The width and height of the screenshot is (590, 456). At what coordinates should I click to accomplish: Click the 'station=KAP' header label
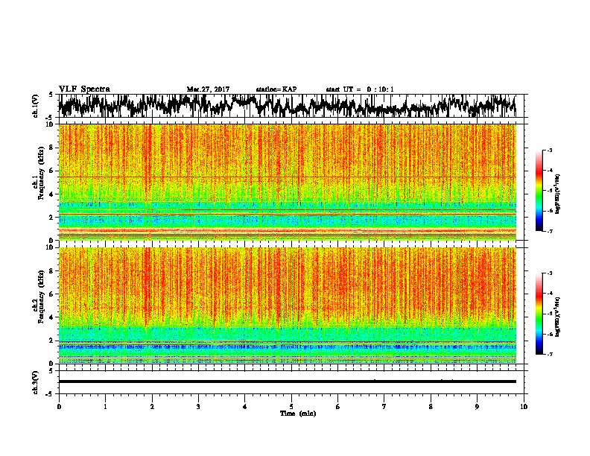(276, 89)
